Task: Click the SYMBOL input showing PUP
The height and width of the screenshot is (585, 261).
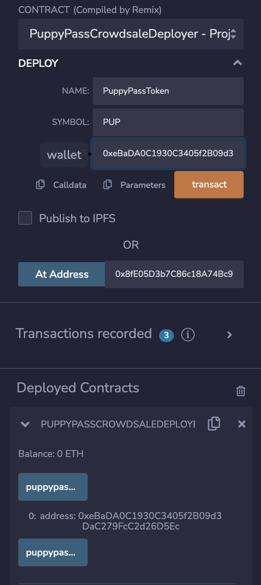Action: [168, 122]
